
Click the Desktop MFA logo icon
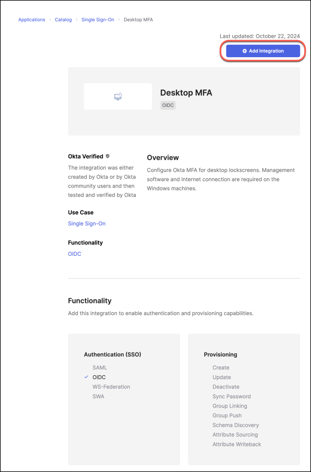click(118, 96)
